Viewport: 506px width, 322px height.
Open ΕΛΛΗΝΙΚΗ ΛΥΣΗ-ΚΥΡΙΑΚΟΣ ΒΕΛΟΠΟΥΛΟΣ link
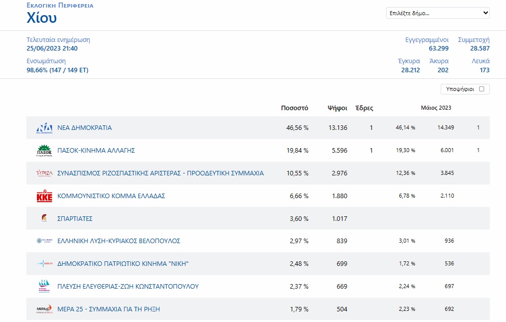tap(119, 241)
